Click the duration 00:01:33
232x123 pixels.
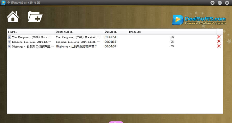tap(110, 42)
